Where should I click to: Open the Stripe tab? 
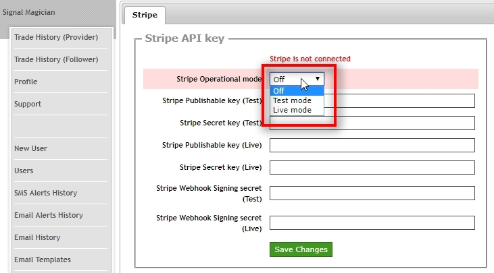point(145,15)
